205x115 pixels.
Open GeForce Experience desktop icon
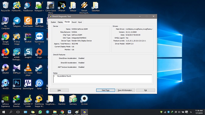coord(5,101)
